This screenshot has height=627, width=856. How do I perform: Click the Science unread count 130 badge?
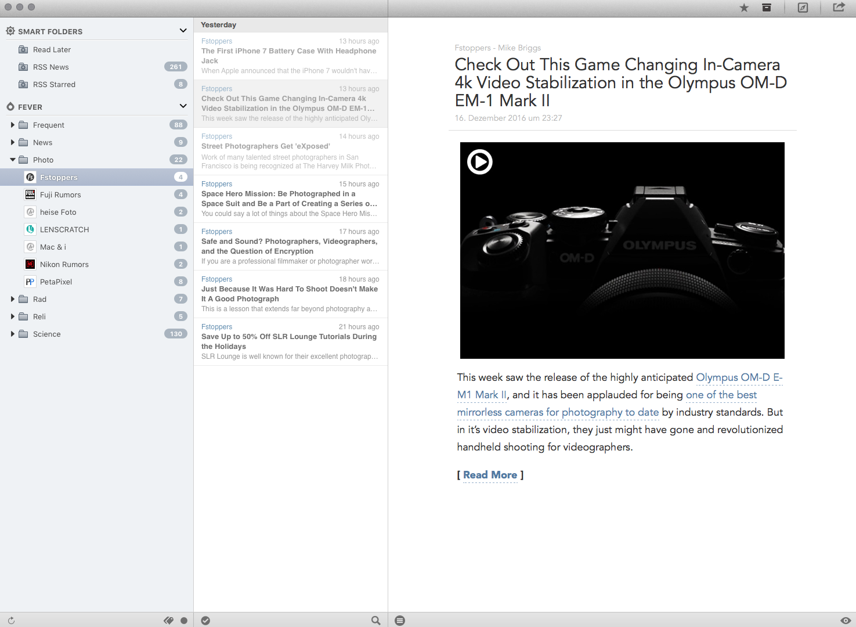click(176, 334)
